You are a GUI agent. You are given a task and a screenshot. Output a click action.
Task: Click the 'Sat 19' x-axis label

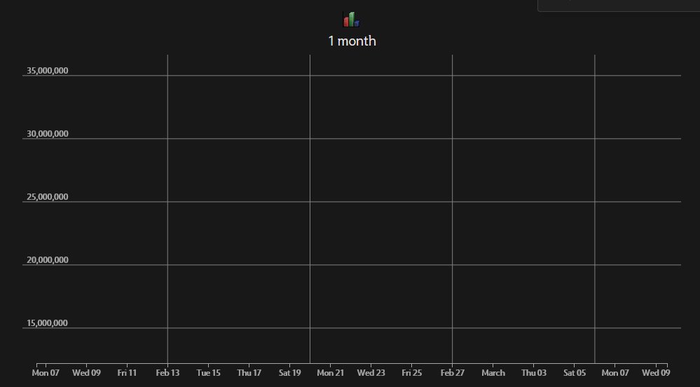pyautogui.click(x=289, y=373)
